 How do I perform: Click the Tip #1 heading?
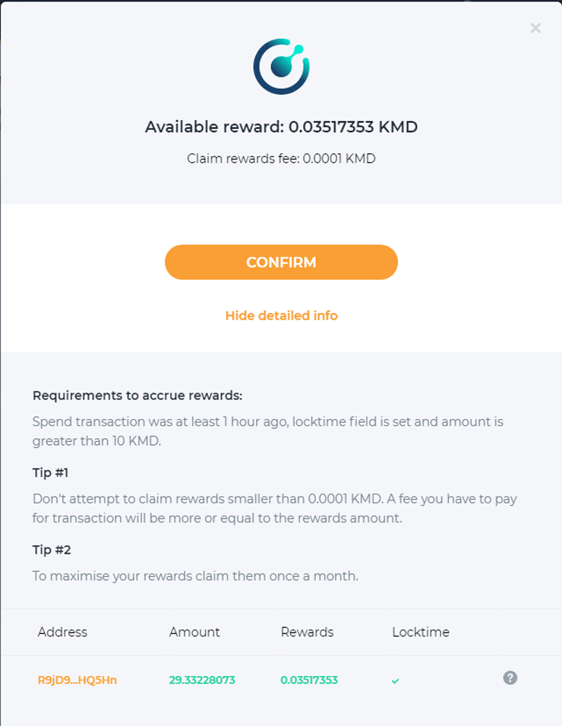(51, 472)
